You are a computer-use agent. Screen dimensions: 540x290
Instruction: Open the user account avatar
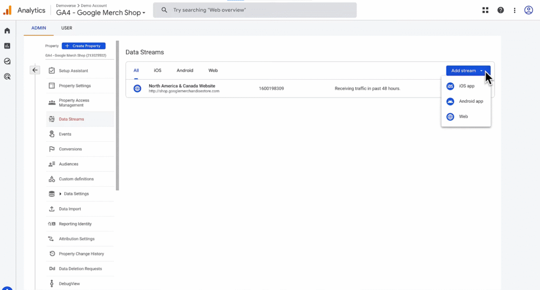pos(528,10)
